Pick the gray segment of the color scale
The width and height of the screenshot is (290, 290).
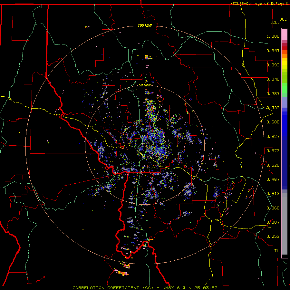(x=285, y=224)
